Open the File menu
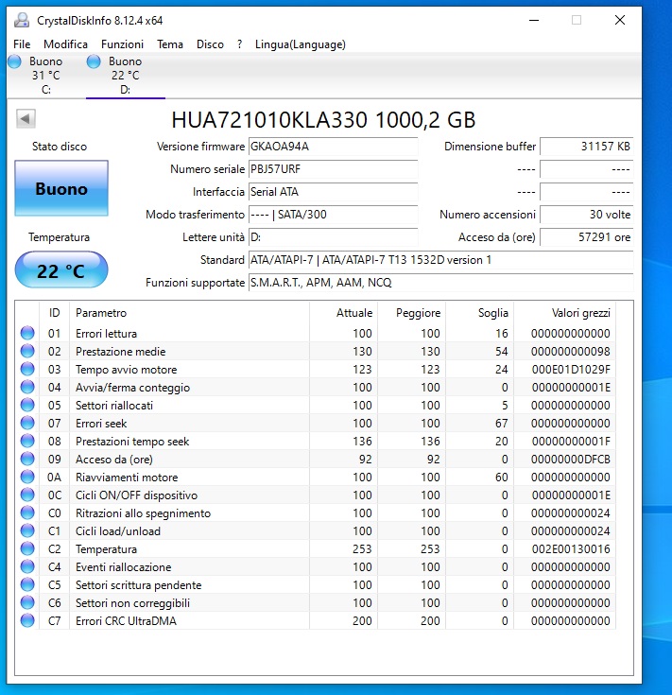This screenshot has height=695, width=672. (22, 44)
